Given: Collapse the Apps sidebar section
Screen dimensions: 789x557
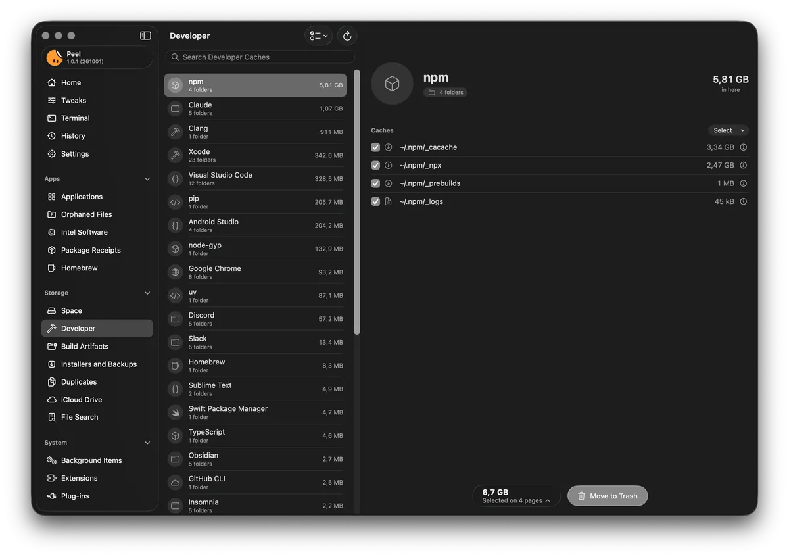Looking at the screenshot, I should click(147, 179).
